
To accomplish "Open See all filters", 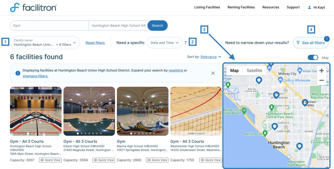I will pyautogui.click(x=311, y=43).
